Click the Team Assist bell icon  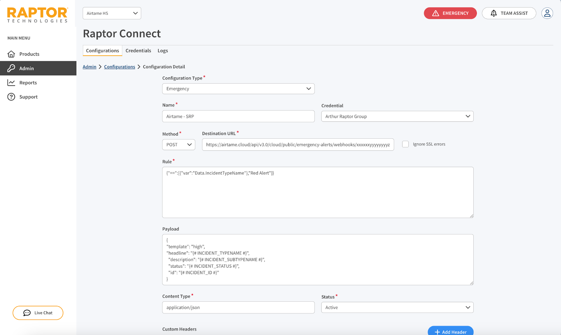[x=494, y=13]
